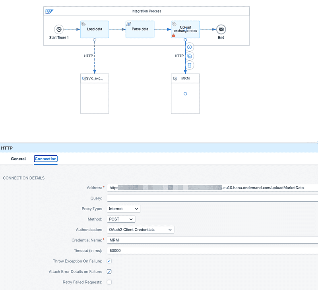Open the Method dropdown showing POST
The height and width of the screenshot is (290, 318).
click(x=121, y=219)
